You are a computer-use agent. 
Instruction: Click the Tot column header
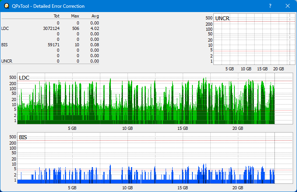point(56,16)
